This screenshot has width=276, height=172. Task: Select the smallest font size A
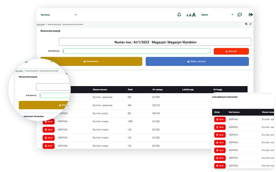click(x=187, y=15)
